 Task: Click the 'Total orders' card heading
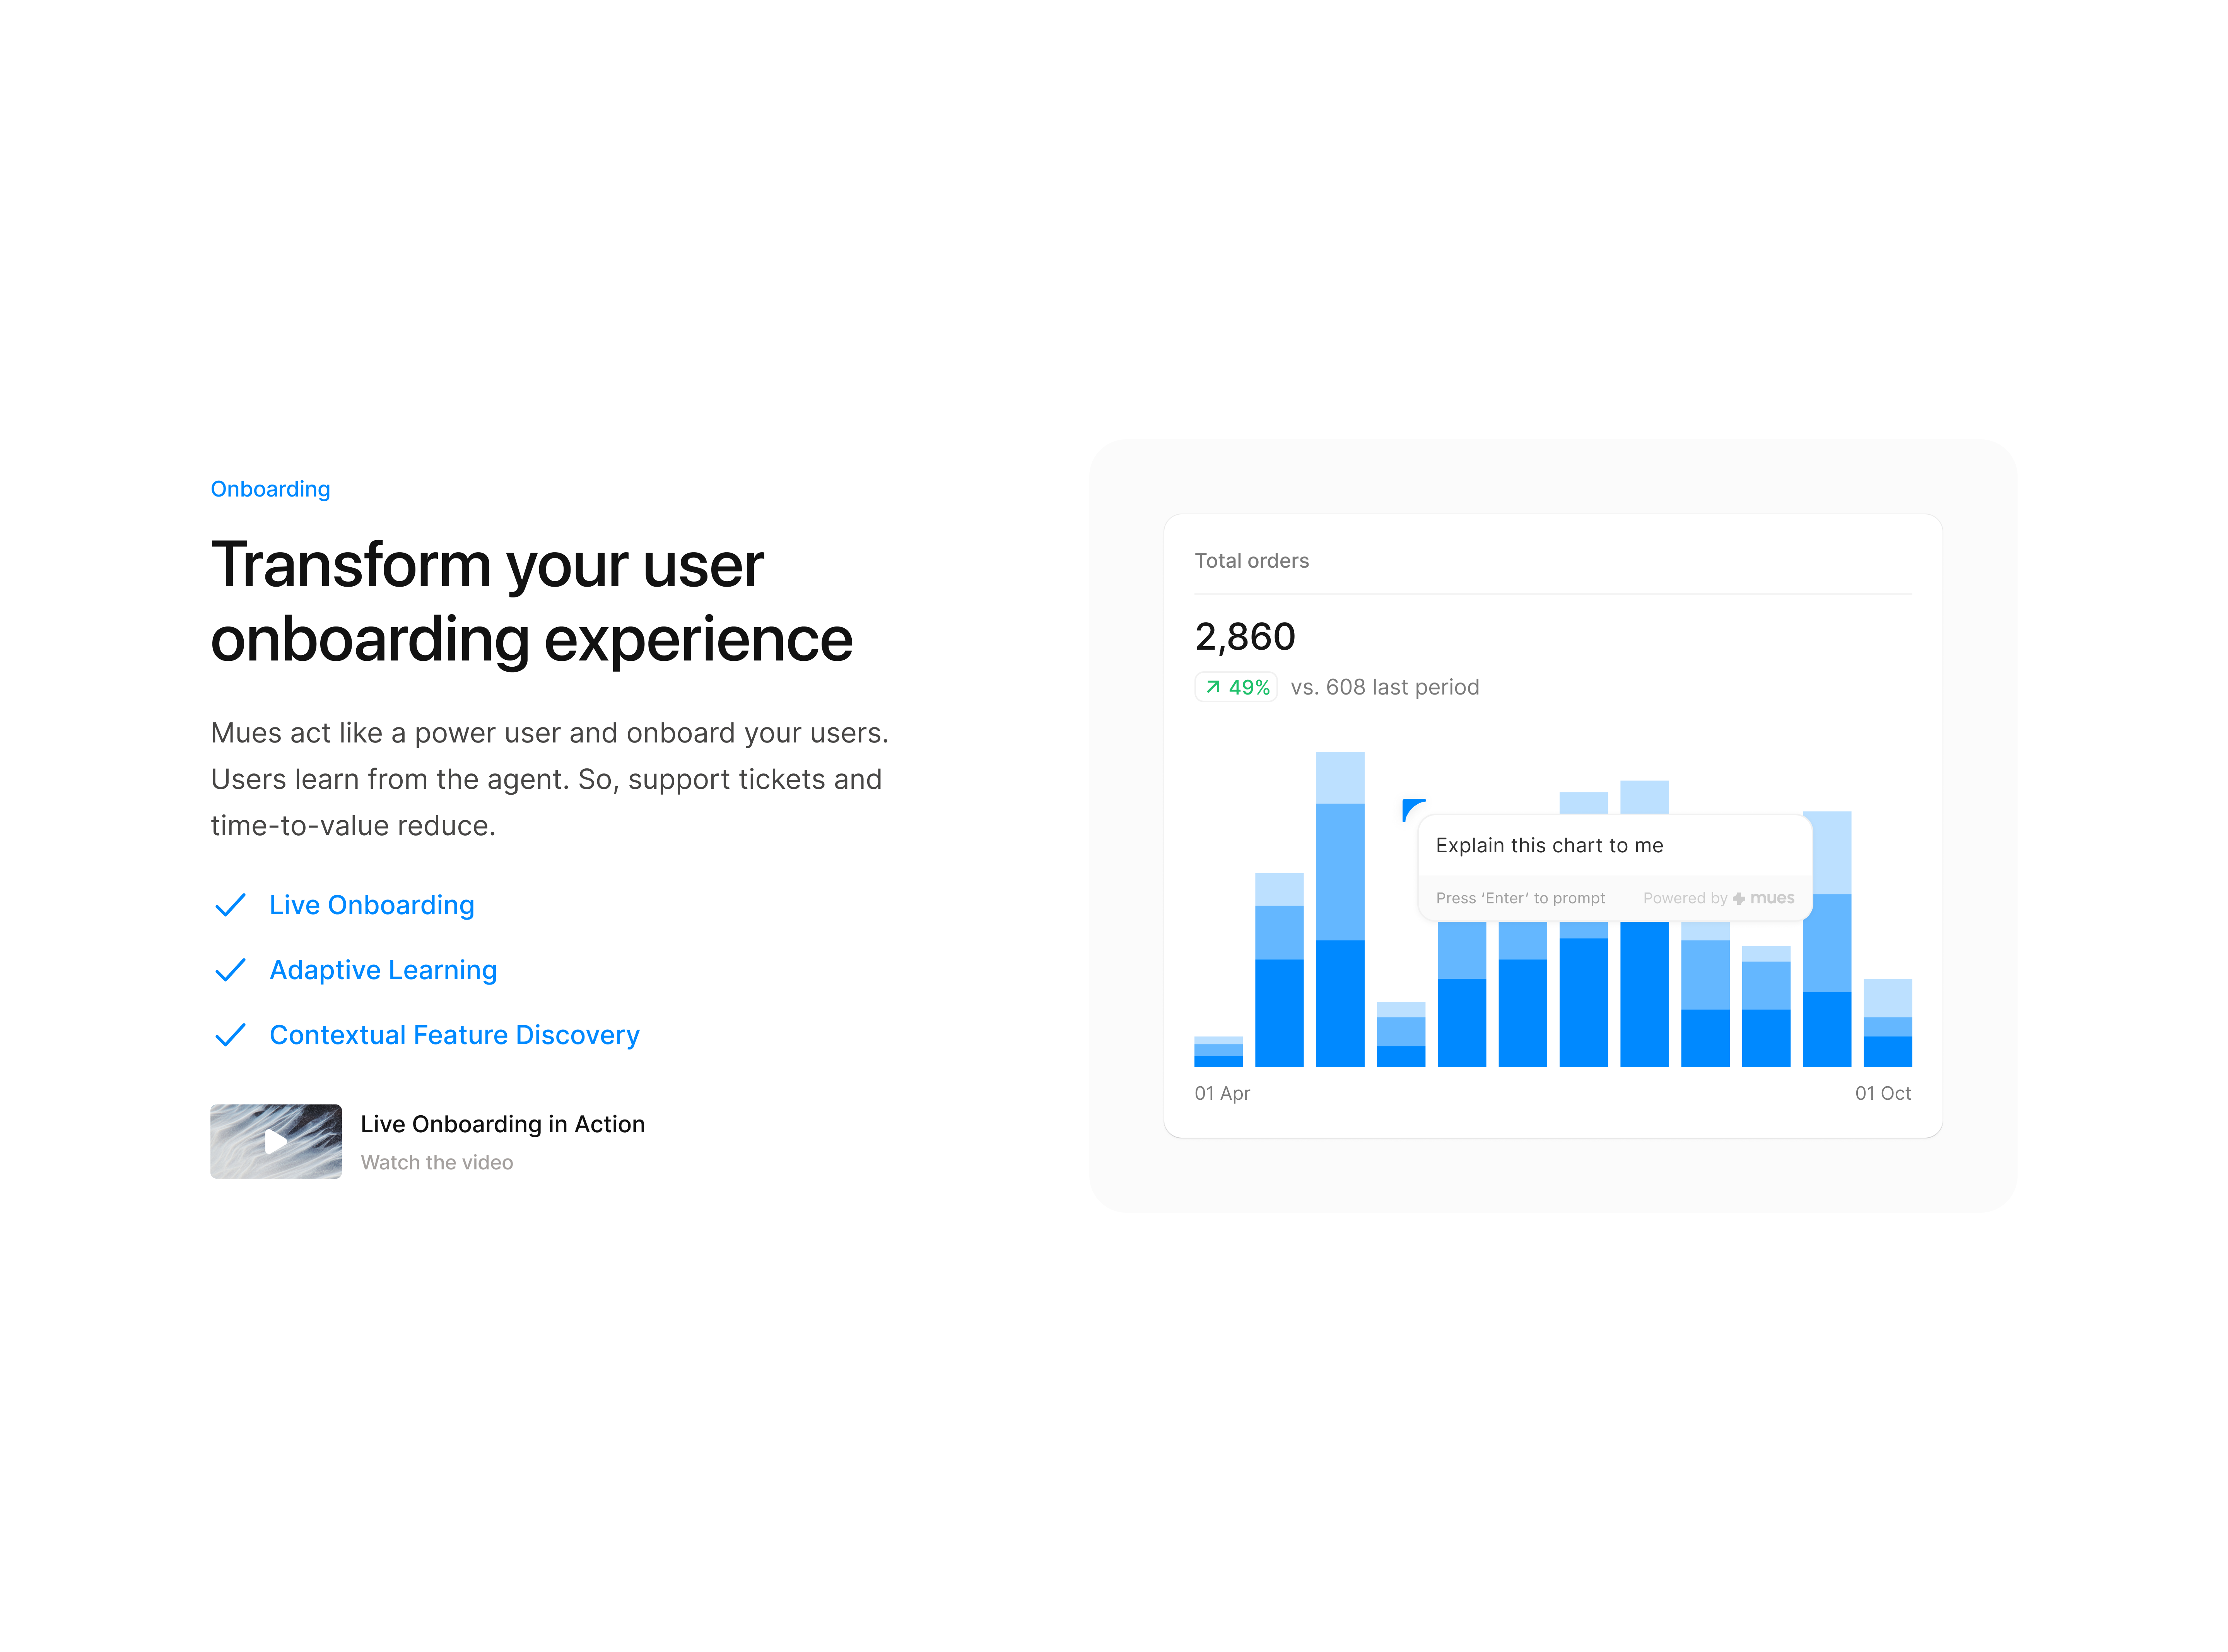(x=1251, y=561)
